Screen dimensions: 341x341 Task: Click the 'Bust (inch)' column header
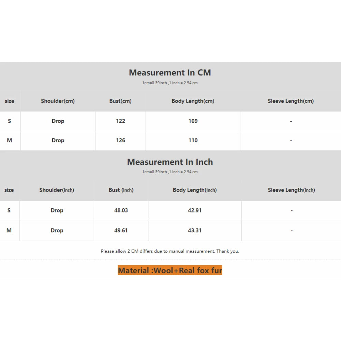point(121,190)
